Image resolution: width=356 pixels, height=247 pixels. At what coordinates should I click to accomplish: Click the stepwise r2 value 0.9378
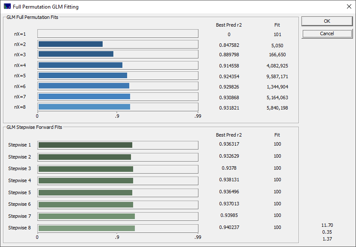229,168
